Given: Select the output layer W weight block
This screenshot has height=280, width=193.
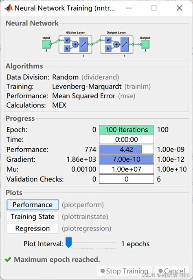Looking at the screenshot, I should [x=108, y=40].
